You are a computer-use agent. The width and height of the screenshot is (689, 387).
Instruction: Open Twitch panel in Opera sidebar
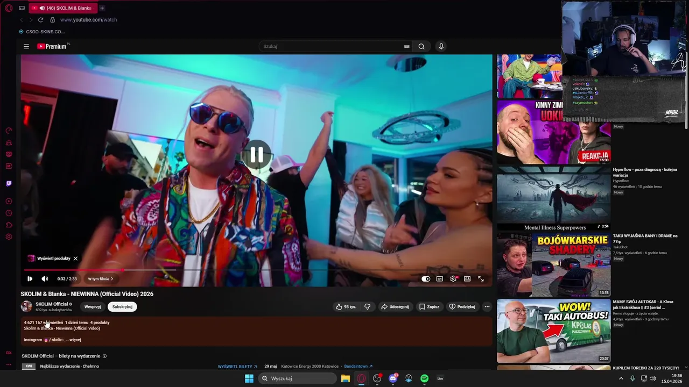9,184
